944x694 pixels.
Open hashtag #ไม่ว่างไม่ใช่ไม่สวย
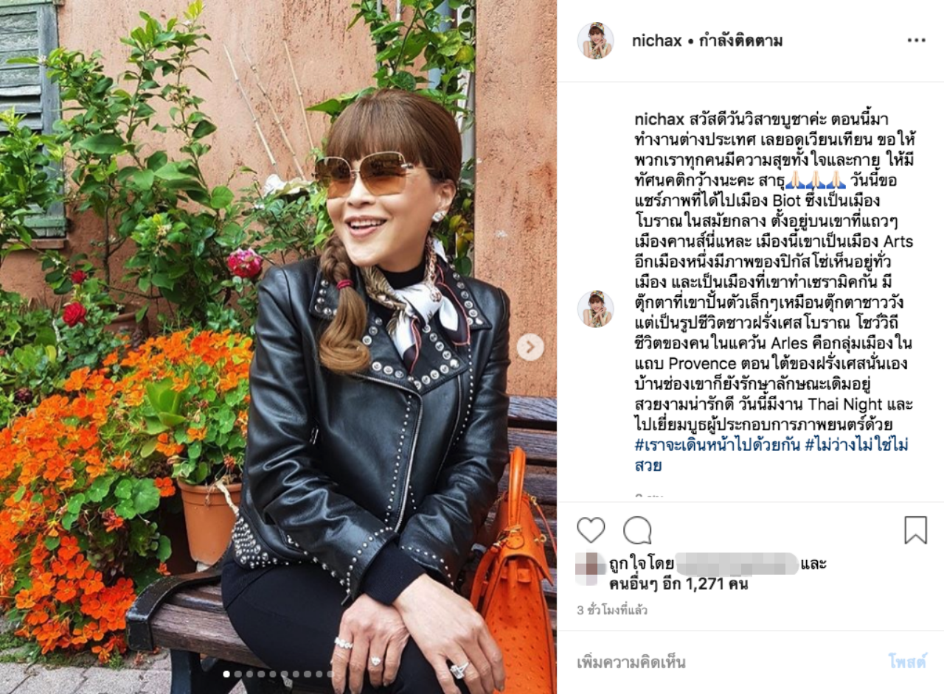click(772, 455)
